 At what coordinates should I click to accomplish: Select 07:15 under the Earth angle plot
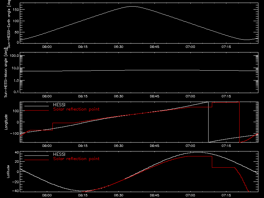(x=226, y=47)
